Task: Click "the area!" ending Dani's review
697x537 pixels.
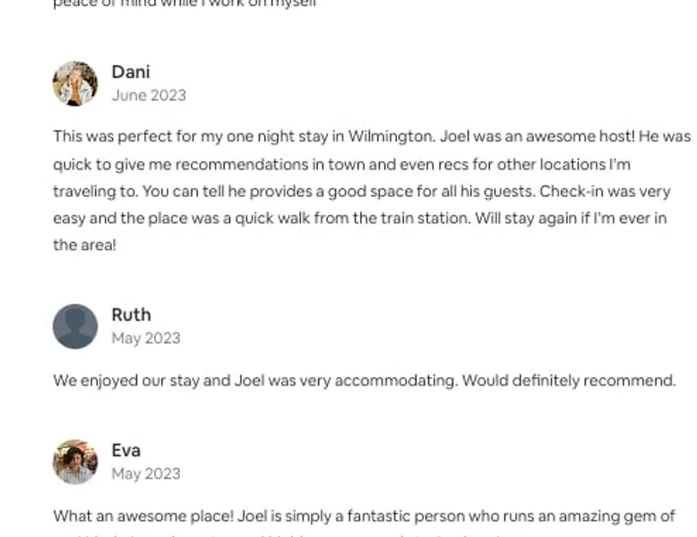Action: click(84, 245)
